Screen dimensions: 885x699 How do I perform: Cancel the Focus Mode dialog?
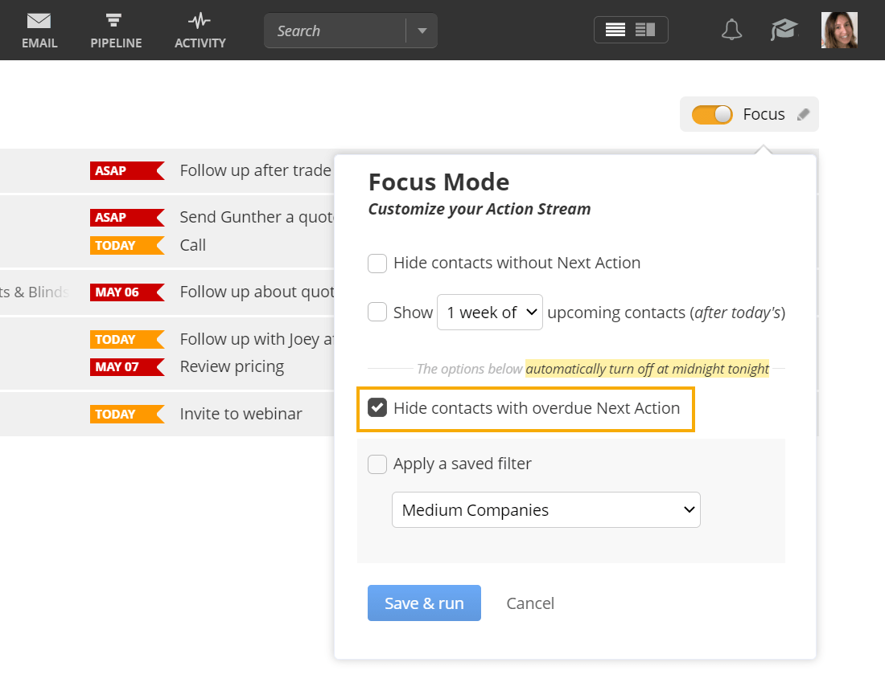click(x=530, y=603)
